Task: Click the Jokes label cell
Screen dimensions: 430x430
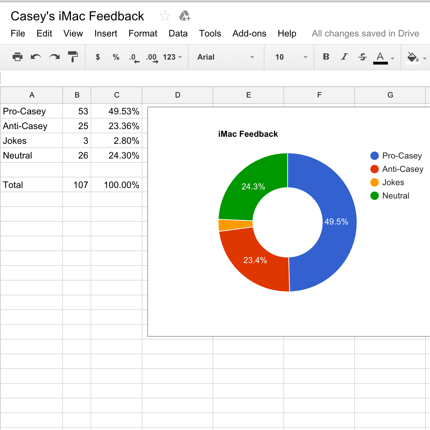Action: [x=32, y=141]
